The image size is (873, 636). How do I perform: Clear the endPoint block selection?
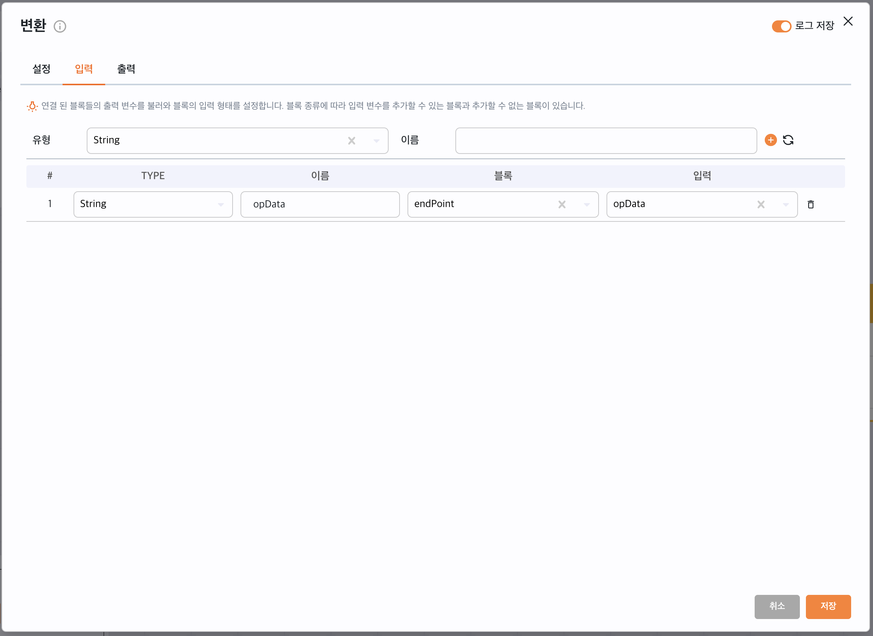coord(562,204)
